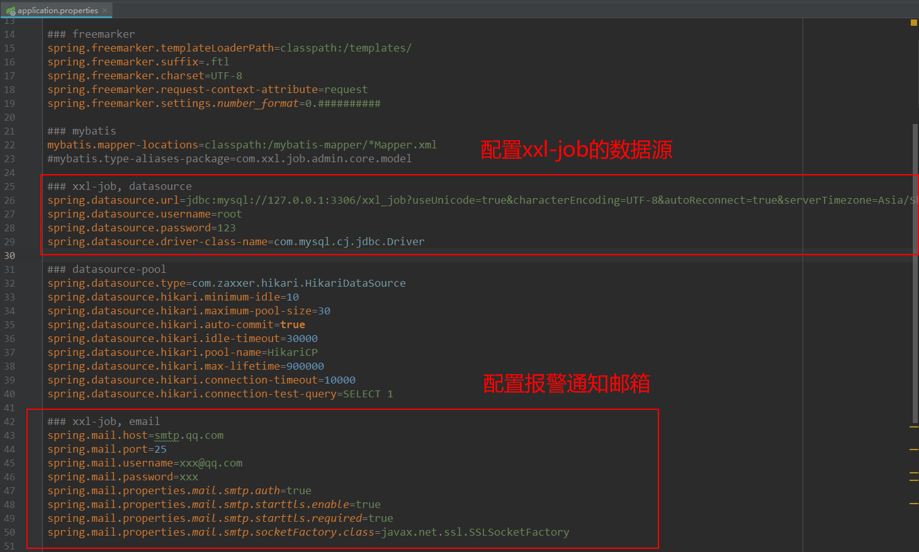Image resolution: width=919 pixels, height=552 pixels.
Task: Click the spring.datasource.password=123 line
Action: pos(142,228)
